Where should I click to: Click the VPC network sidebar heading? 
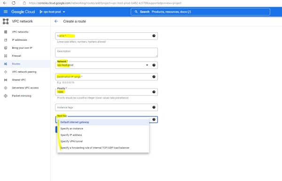tap(22, 22)
